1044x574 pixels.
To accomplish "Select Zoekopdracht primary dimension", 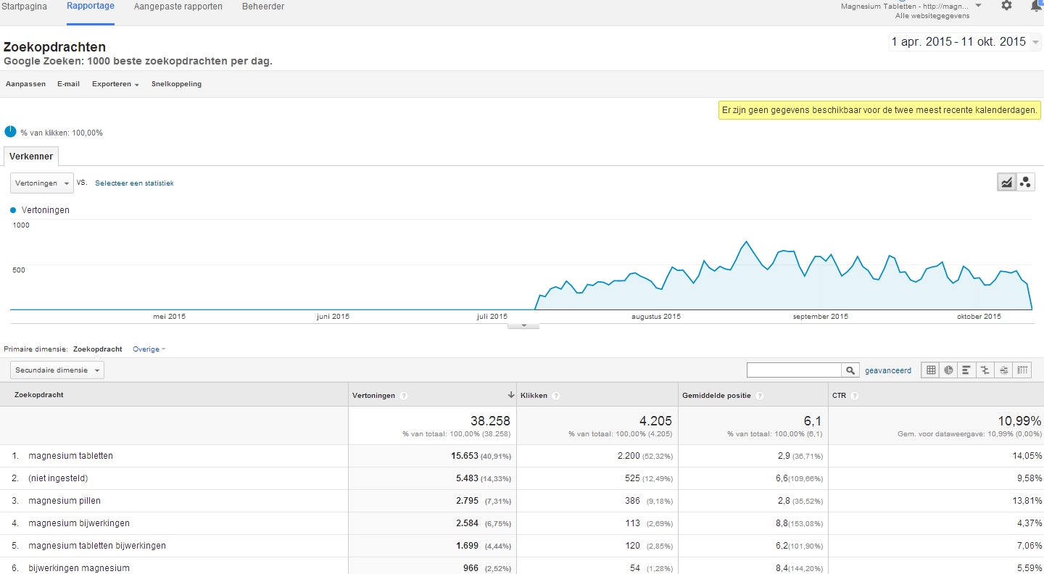I will pyautogui.click(x=97, y=349).
